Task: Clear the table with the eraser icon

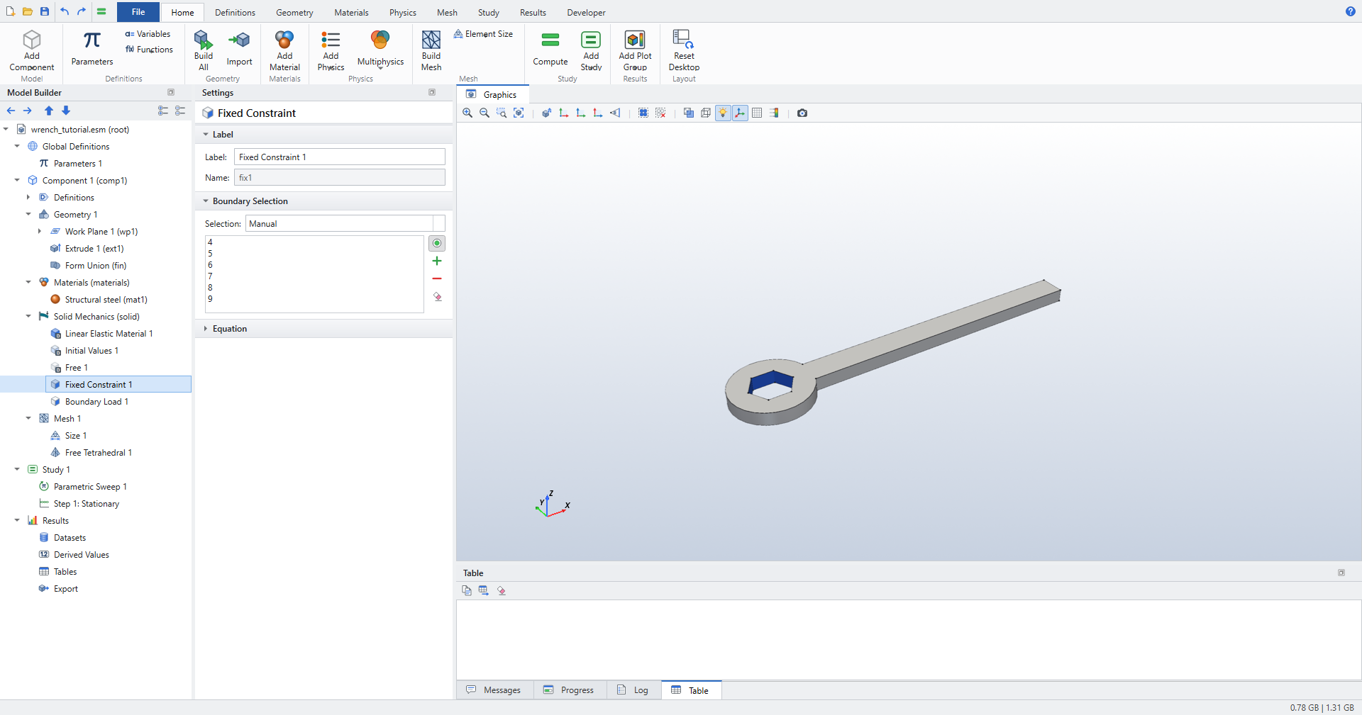Action: [x=502, y=590]
